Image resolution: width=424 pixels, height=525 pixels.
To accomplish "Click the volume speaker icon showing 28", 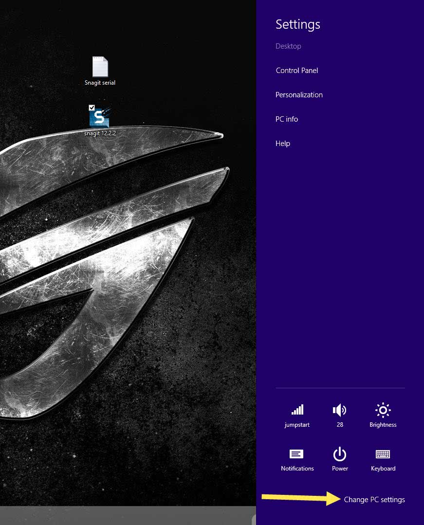I will [x=339, y=410].
